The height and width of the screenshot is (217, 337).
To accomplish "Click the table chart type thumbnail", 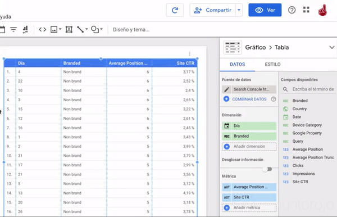I will (233, 47).
